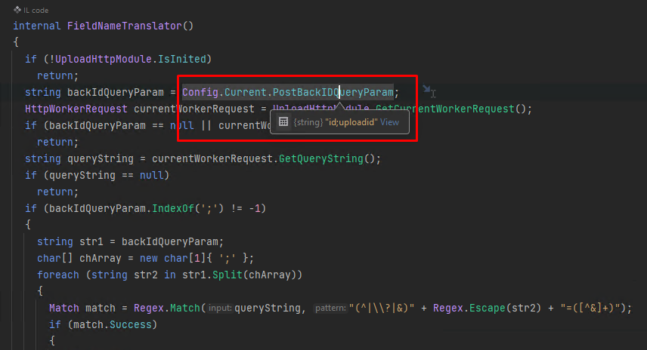Click the input: parameter hint
The image size is (647, 350).
(x=220, y=309)
